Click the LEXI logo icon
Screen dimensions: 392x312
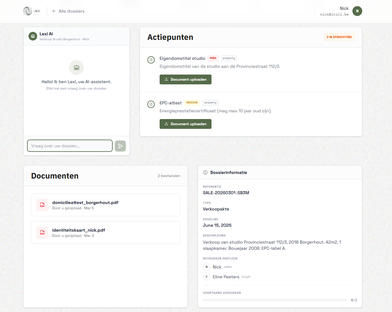[x=28, y=11]
